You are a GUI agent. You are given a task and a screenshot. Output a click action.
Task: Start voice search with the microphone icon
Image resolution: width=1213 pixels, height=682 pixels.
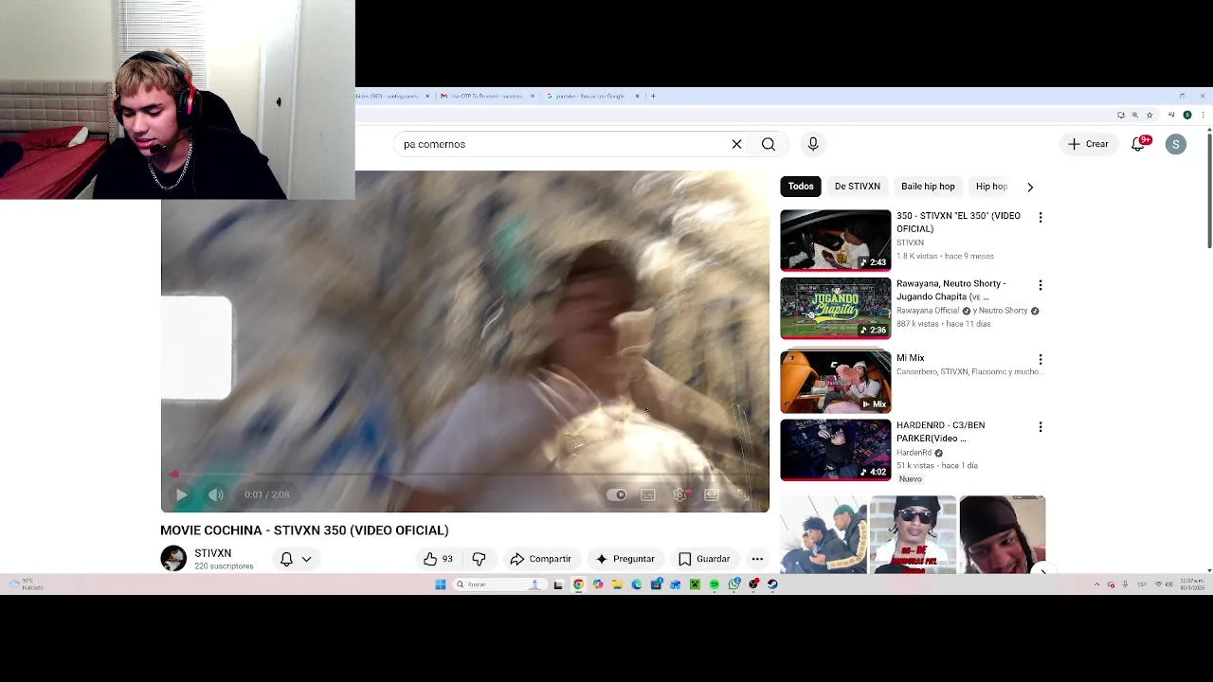(813, 144)
